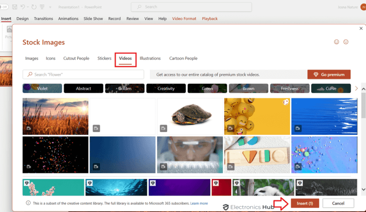Select the Brown category chip

click(248, 89)
